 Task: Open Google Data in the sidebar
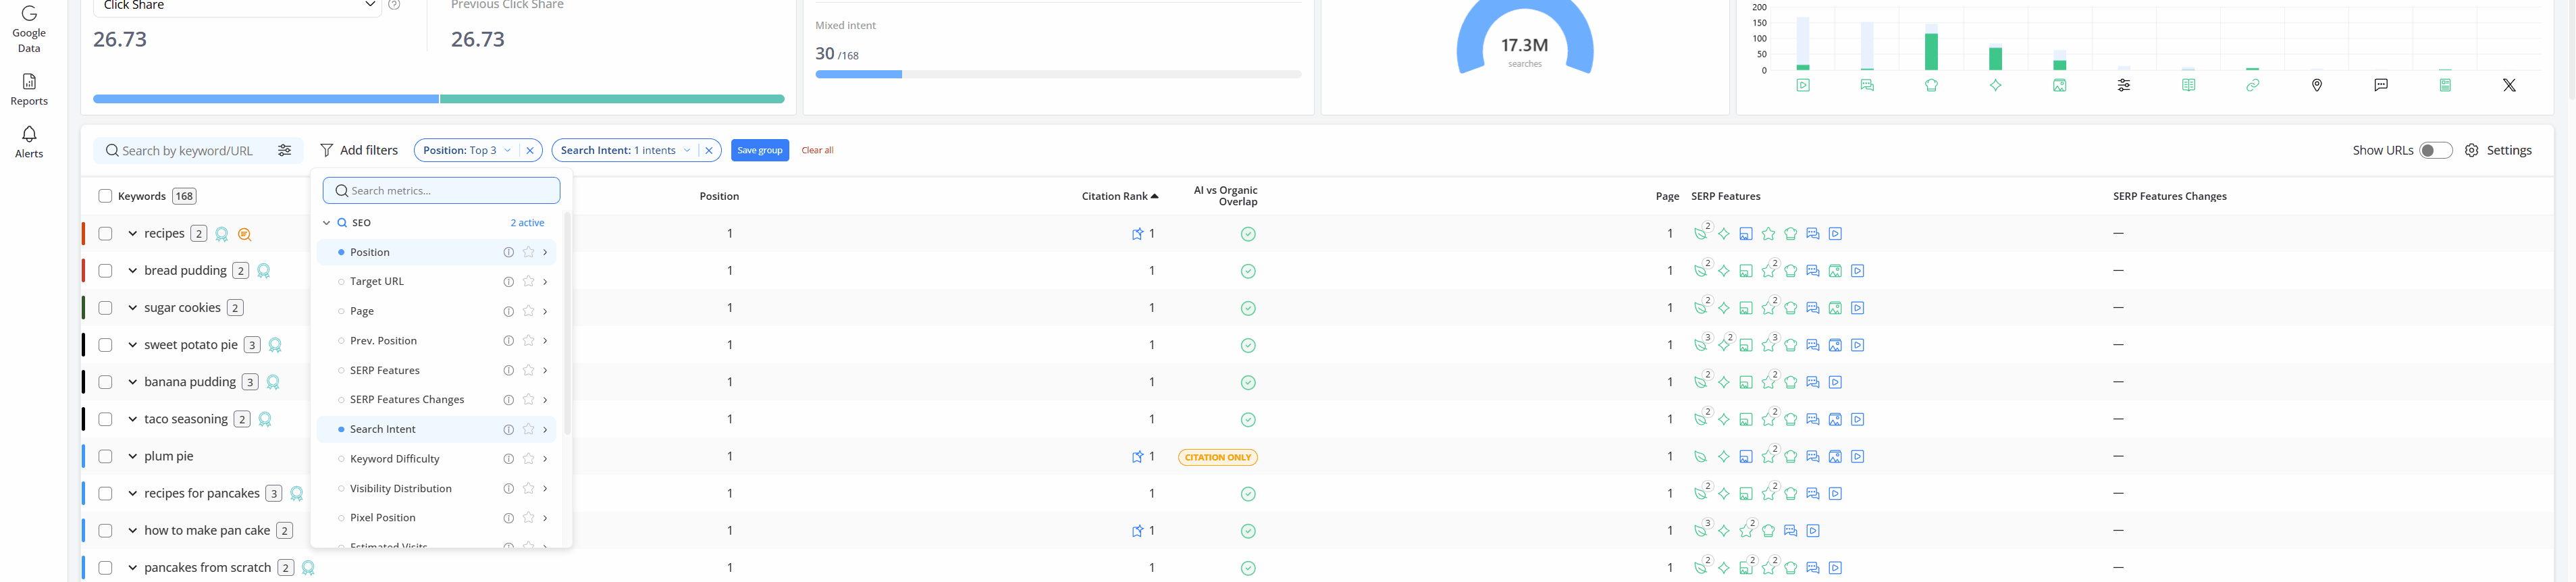(x=29, y=29)
